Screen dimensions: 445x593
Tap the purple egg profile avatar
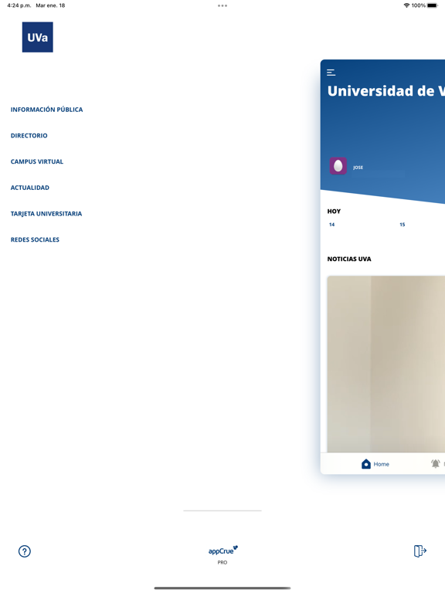point(338,166)
